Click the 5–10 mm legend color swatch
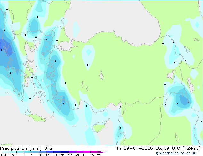The image size is (203, 156). point(35,152)
